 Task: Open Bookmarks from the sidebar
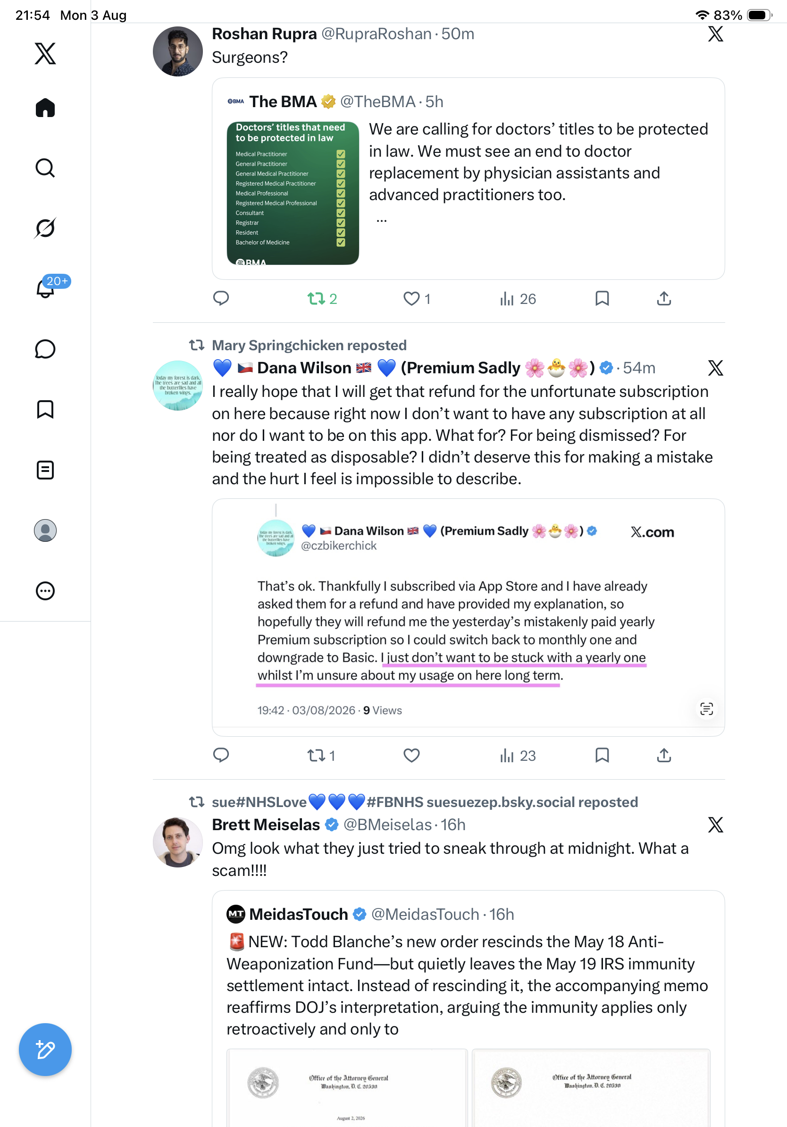(x=45, y=409)
